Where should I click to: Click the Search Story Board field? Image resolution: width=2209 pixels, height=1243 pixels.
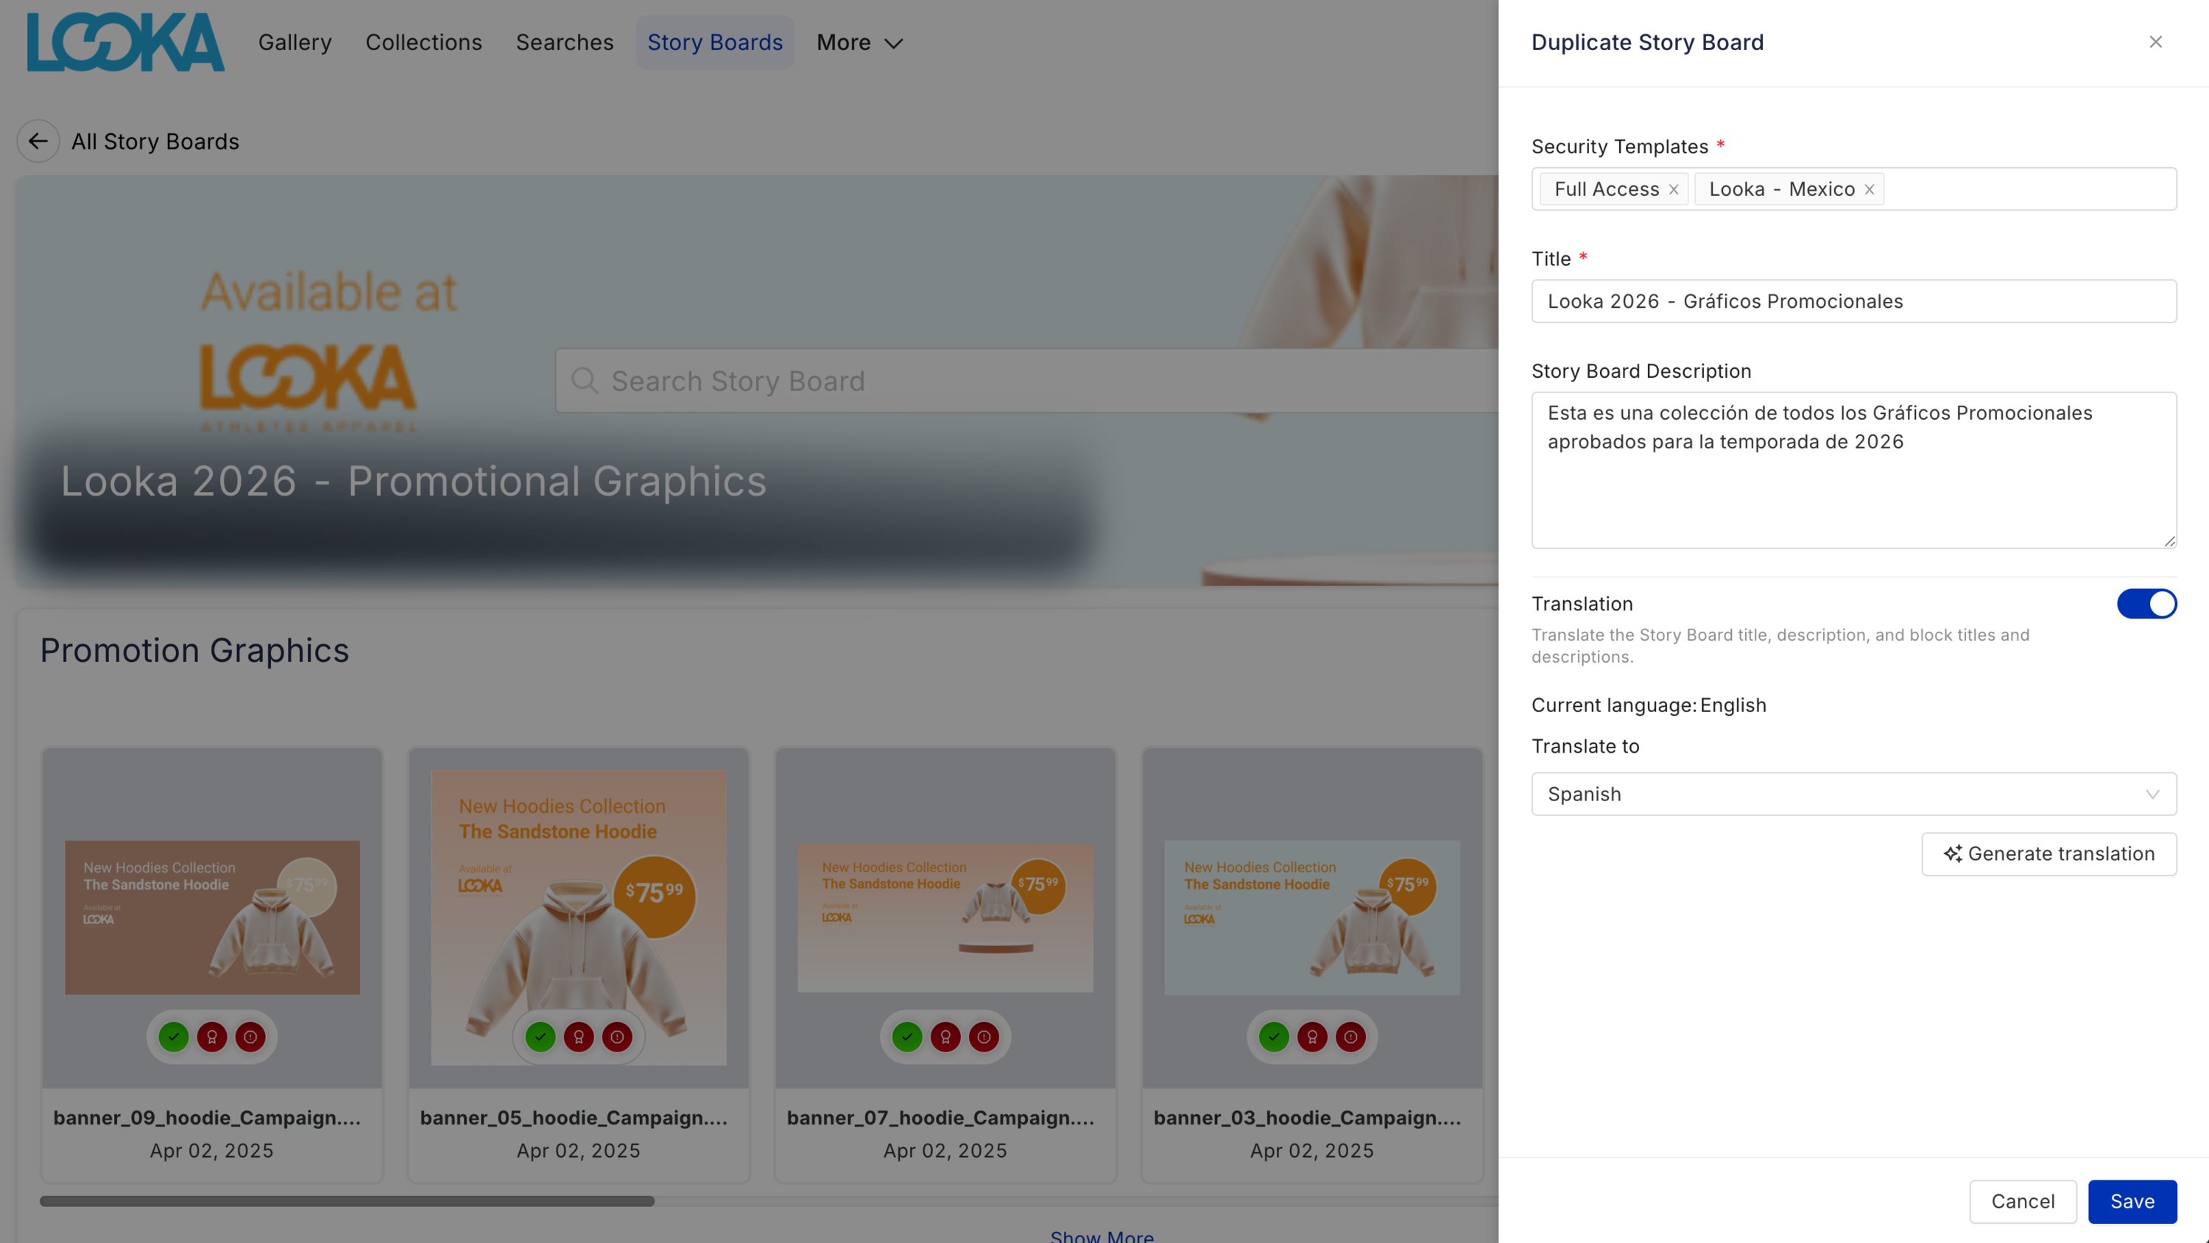click(1026, 381)
